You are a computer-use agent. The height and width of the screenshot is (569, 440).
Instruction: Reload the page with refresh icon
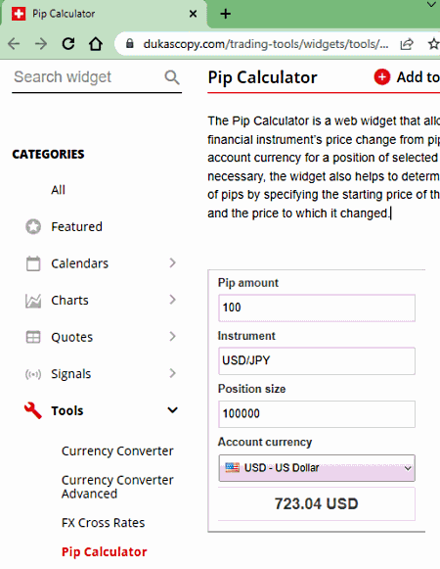tap(68, 44)
